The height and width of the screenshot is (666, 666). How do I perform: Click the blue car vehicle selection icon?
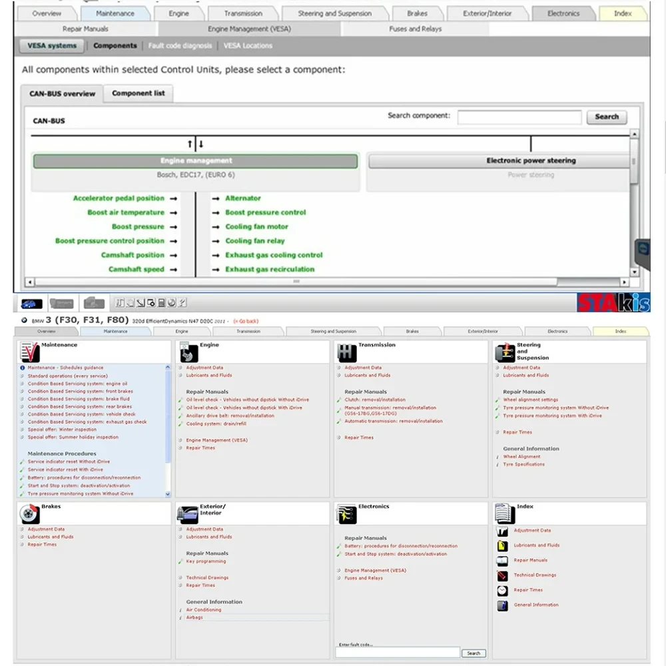(31, 304)
